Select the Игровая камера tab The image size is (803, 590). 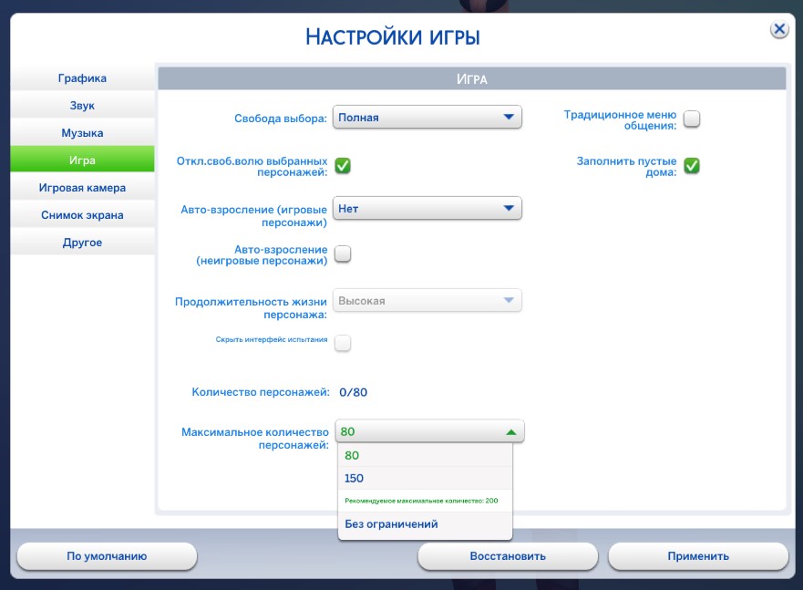(x=82, y=188)
